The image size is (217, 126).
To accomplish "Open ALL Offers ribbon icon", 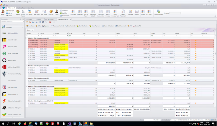I will [x=149, y=13].
